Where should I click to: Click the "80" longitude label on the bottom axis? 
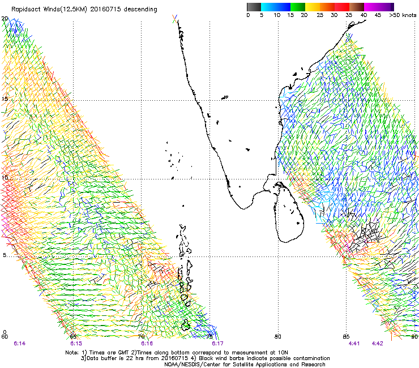tap(278, 337)
